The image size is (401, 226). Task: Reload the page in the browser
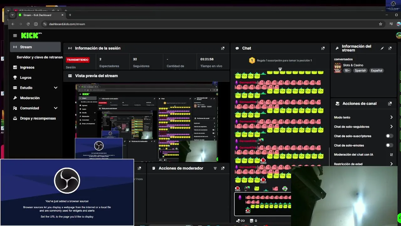click(28, 24)
